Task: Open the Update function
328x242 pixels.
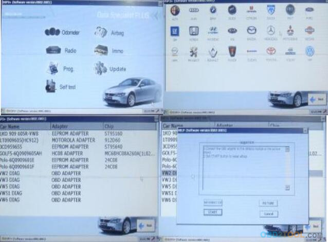Action: [110, 69]
